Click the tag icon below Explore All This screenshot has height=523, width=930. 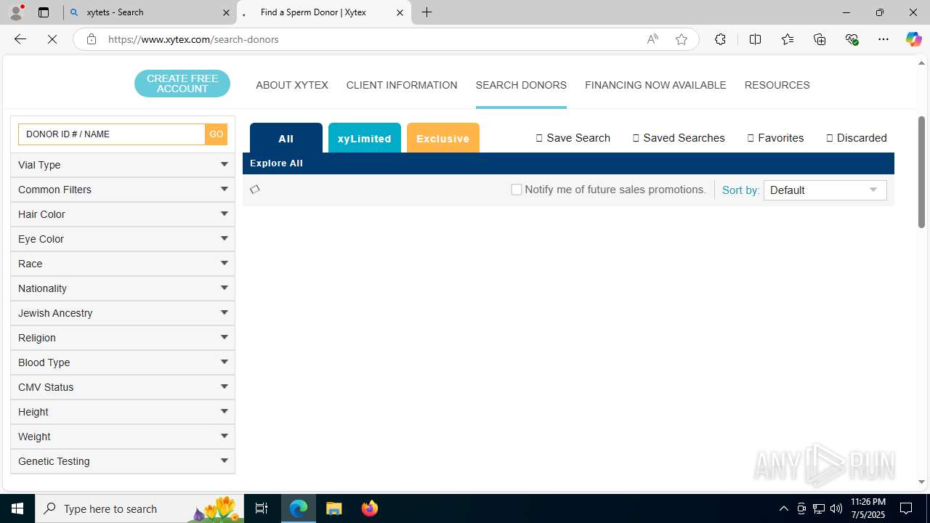pos(254,190)
